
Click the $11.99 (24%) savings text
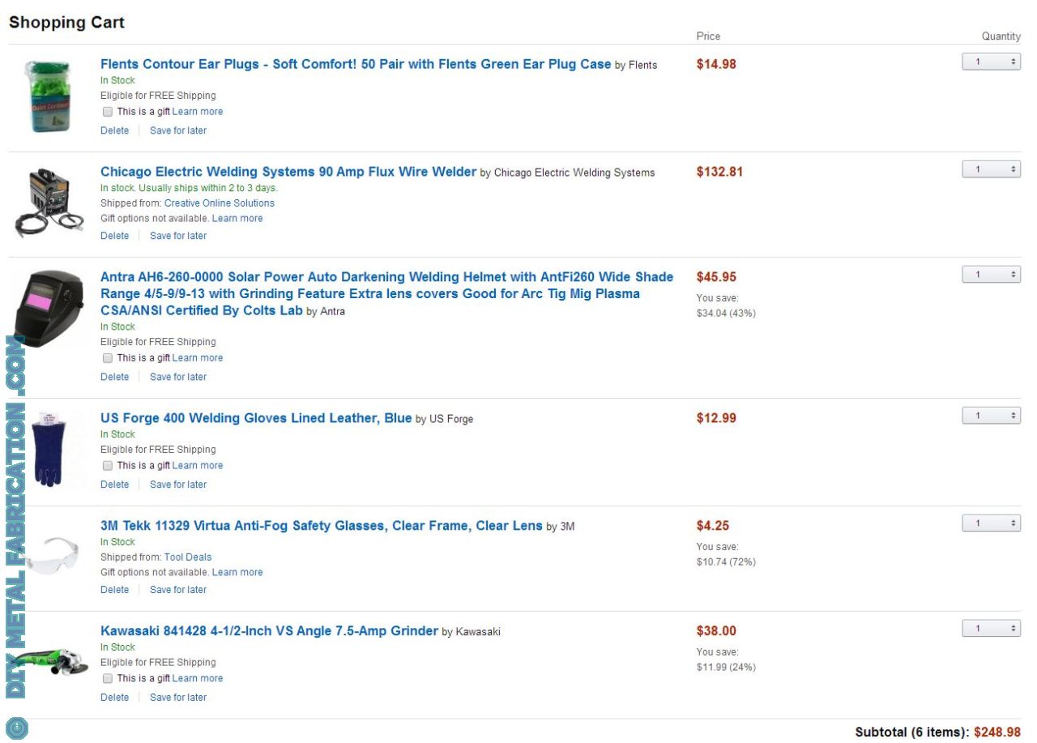[x=726, y=668]
